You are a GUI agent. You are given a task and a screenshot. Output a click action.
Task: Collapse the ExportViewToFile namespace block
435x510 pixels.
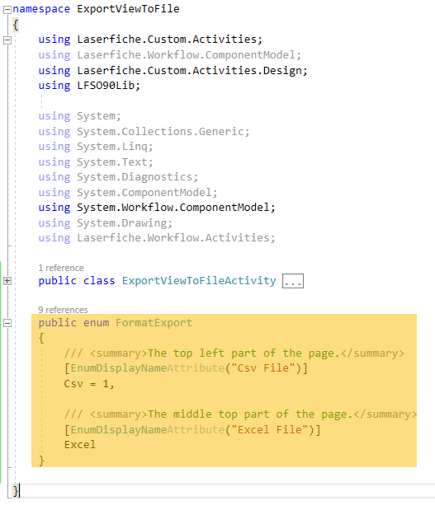click(7, 10)
